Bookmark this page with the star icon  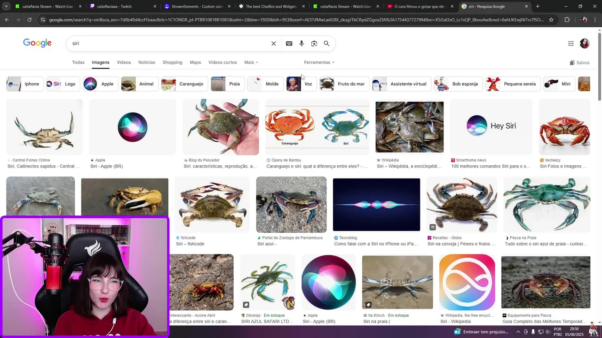coord(551,20)
